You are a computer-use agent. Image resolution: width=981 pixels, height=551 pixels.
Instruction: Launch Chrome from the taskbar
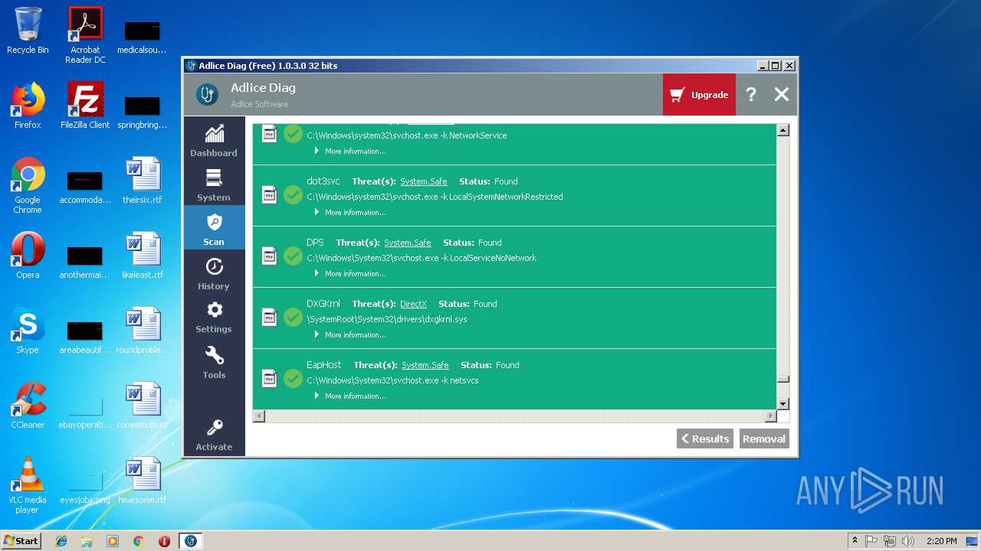click(139, 541)
